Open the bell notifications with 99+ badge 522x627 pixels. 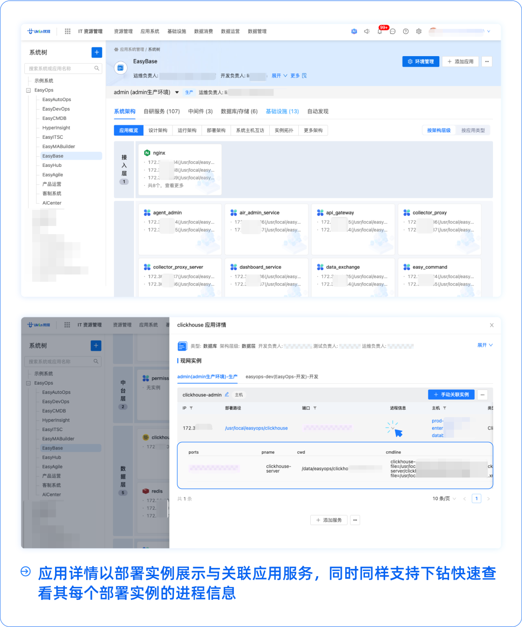pos(380,31)
